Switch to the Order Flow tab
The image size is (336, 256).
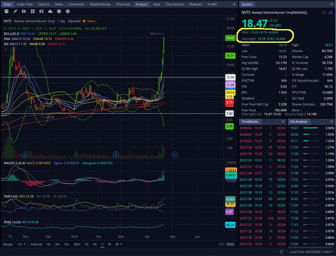pos(25,4)
